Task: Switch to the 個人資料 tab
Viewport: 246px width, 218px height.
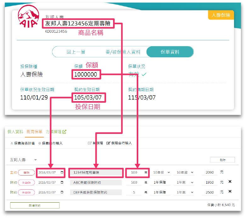Action: tap(15, 132)
